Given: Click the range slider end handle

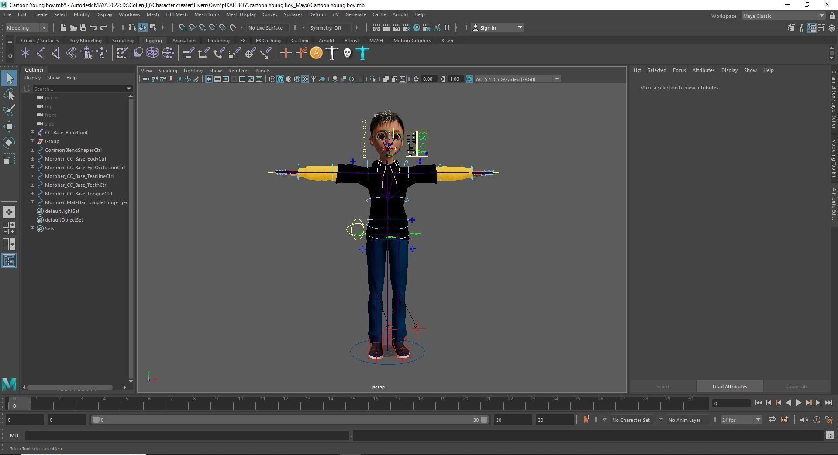Looking at the screenshot, I should 484,420.
